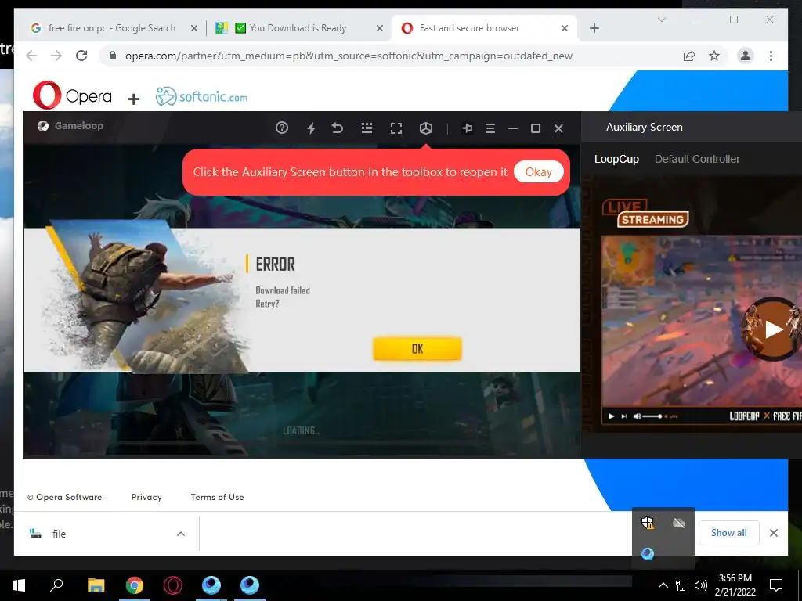The image size is (802, 601).
Task: Close the free fire on pc tab
Action: (194, 28)
